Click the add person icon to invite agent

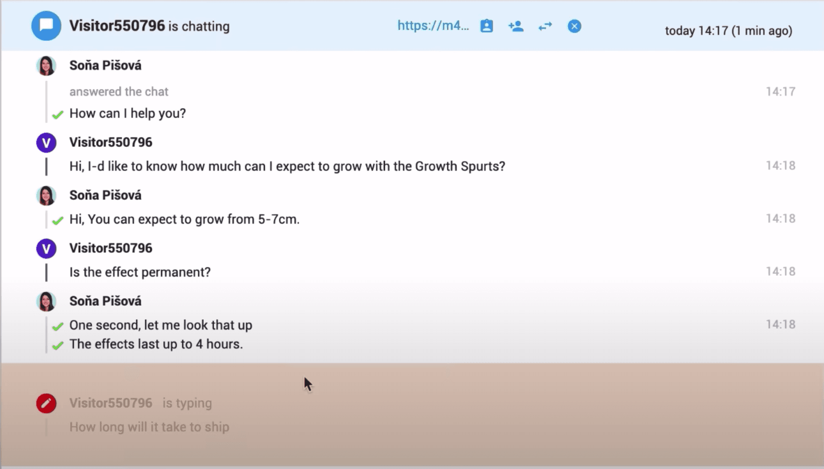516,26
